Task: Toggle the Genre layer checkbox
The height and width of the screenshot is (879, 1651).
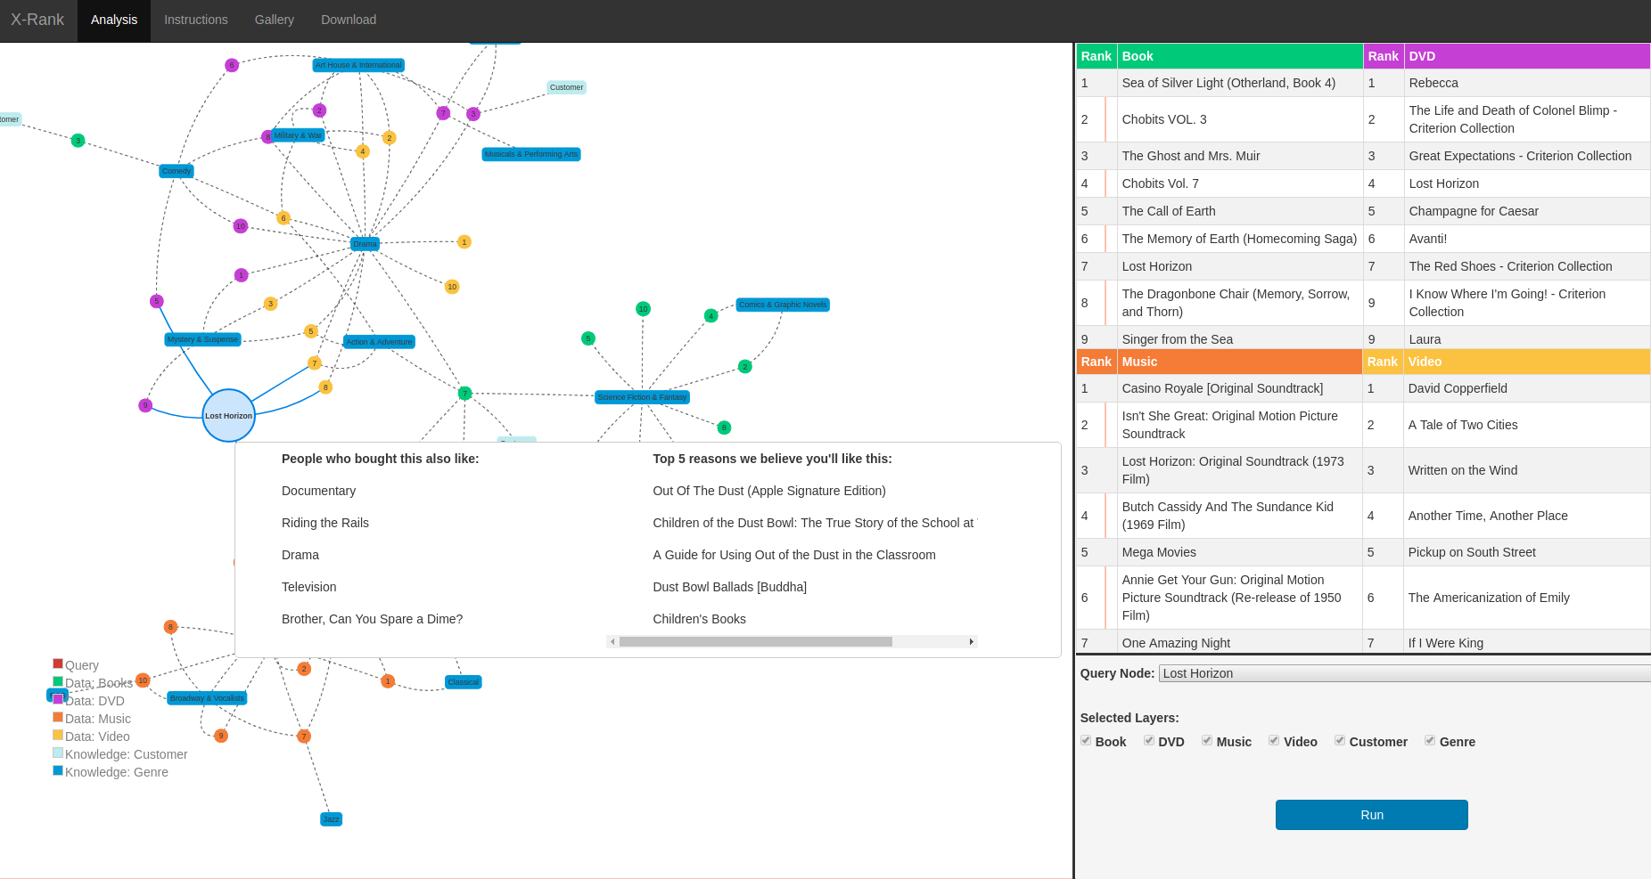Action: point(1430,741)
